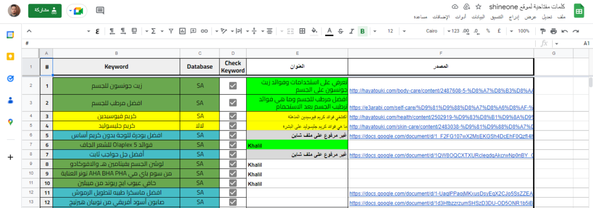
Task: Toggle Strikethrough formatting
Action: click(x=341, y=31)
